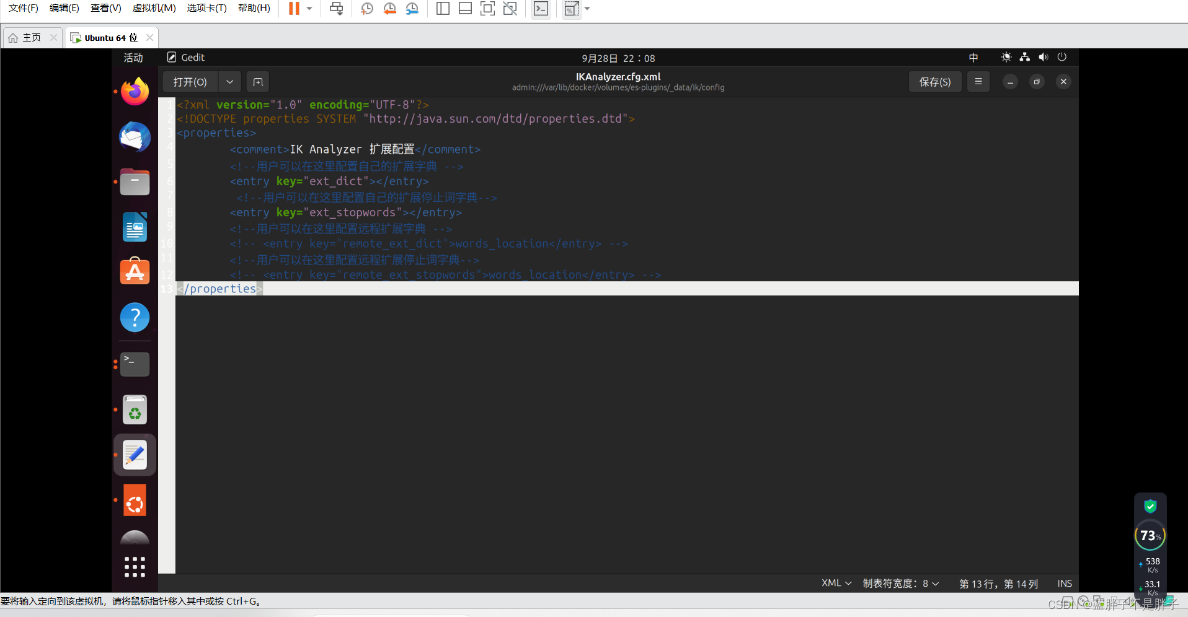Screen dimensions: 1188x617
Task: Open the 选项卡(T) menu
Action: pyautogui.click(x=207, y=8)
